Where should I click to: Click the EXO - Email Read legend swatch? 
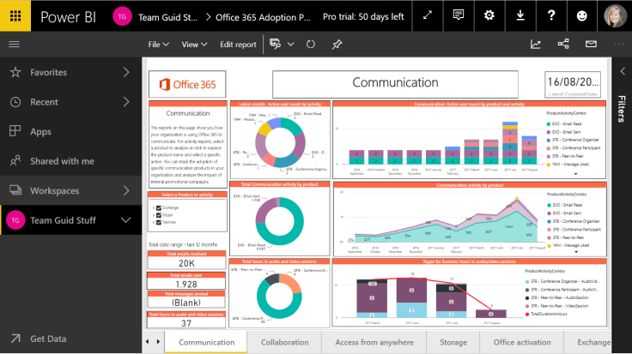pyautogui.click(x=548, y=124)
